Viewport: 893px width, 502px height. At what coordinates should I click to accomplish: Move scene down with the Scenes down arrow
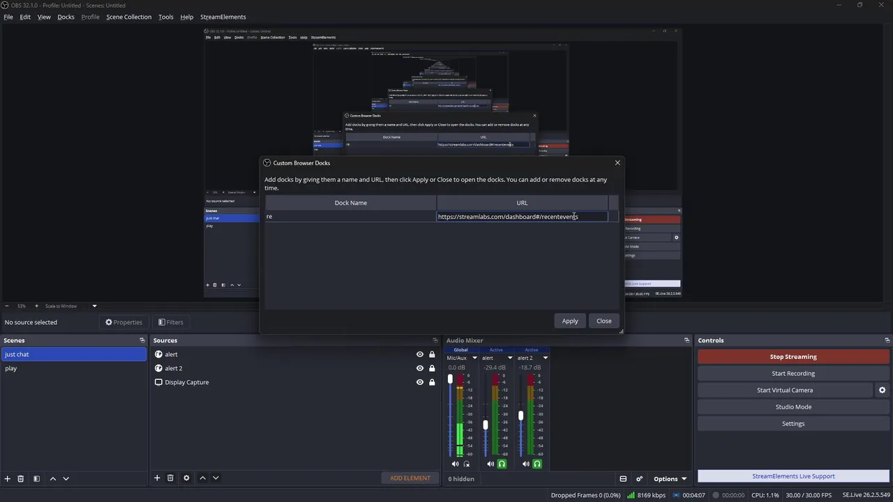[x=66, y=478]
